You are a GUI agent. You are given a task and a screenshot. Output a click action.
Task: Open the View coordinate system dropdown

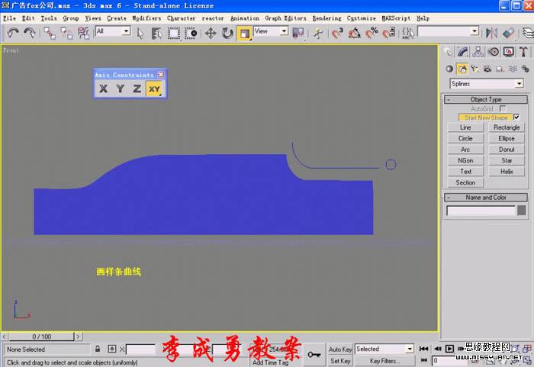click(271, 31)
